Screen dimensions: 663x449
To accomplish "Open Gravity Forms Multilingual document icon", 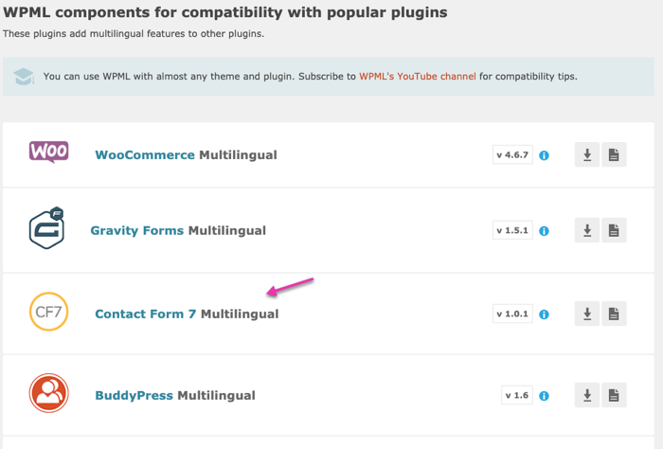I will click(614, 230).
